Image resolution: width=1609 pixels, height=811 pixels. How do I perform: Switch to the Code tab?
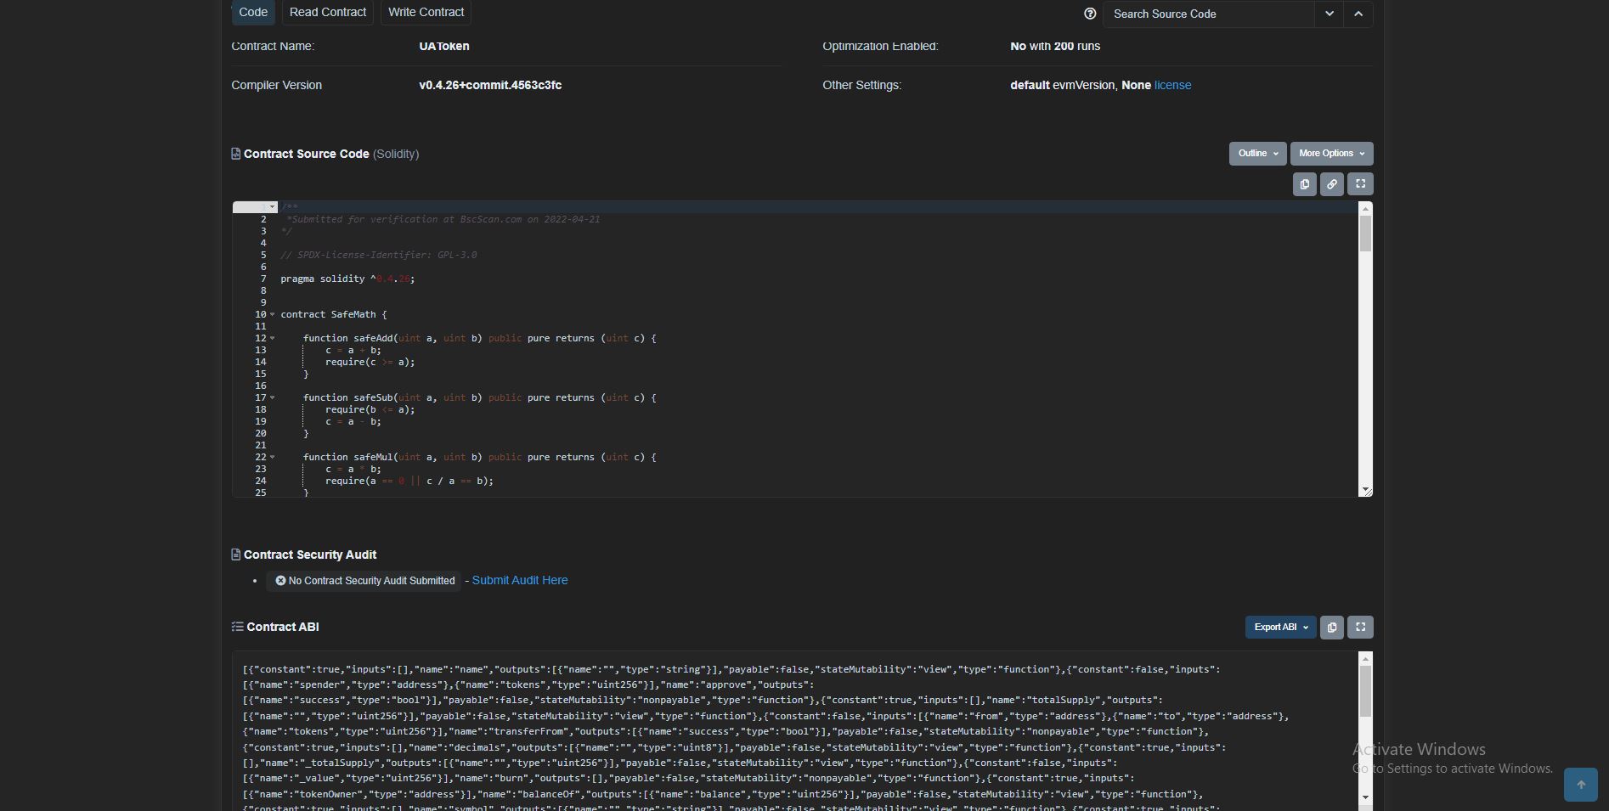[253, 12]
